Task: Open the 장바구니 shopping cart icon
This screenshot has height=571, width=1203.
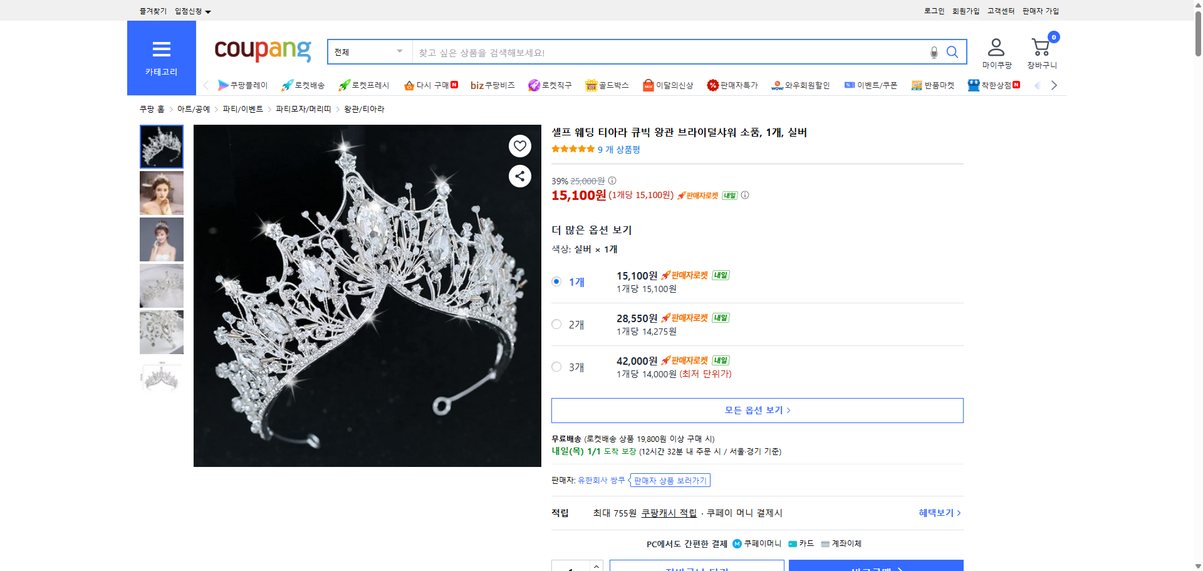Action: click(x=1041, y=45)
